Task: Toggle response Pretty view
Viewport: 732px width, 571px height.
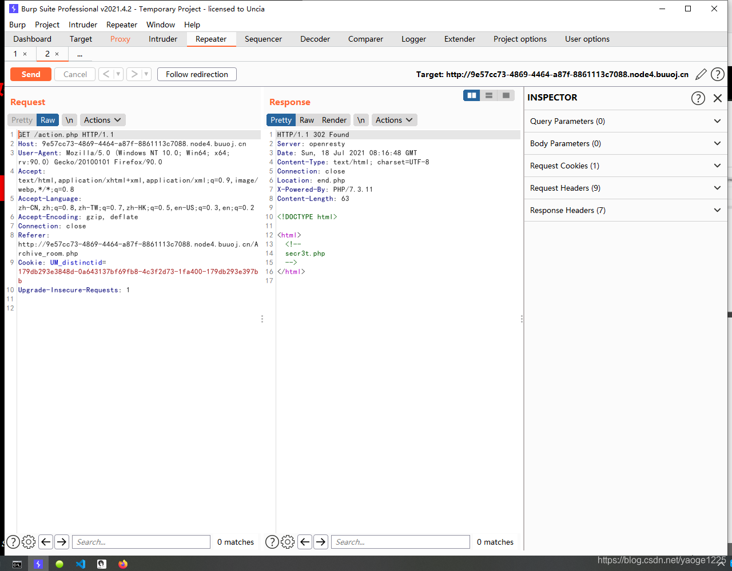Action: point(281,120)
